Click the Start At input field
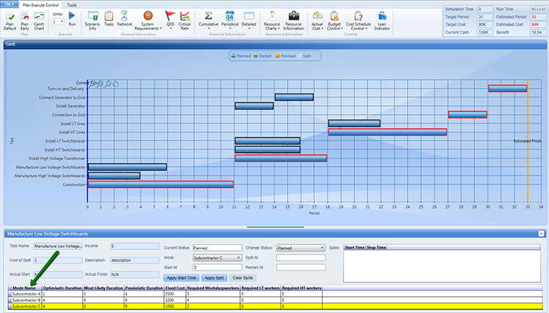The height and width of the screenshot is (313, 549). (x=217, y=267)
